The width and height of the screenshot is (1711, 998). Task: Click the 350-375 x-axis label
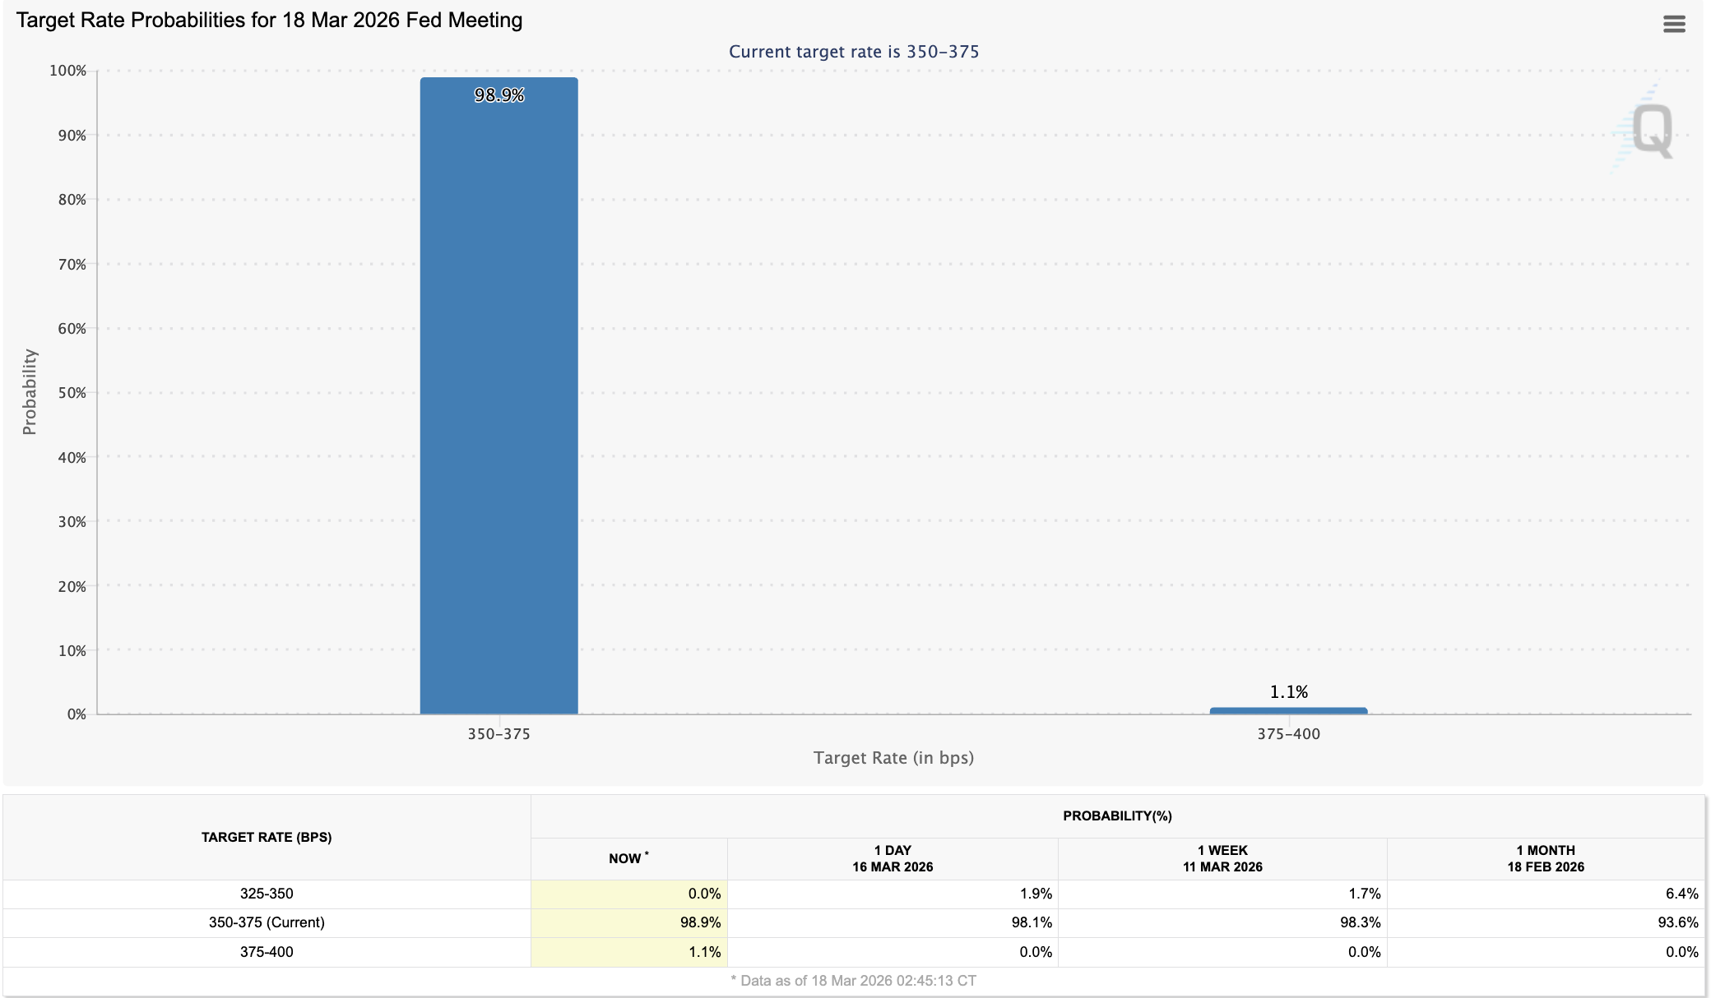coord(498,734)
